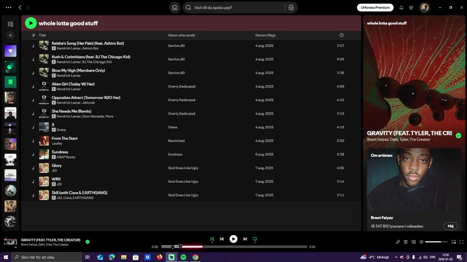
Task: Click Följ button for Brent Faiyaz
Action: (451, 226)
